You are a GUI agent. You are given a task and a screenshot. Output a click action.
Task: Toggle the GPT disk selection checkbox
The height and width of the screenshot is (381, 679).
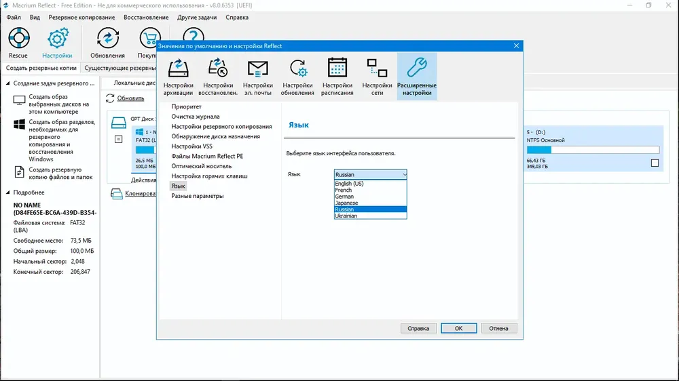point(119,139)
